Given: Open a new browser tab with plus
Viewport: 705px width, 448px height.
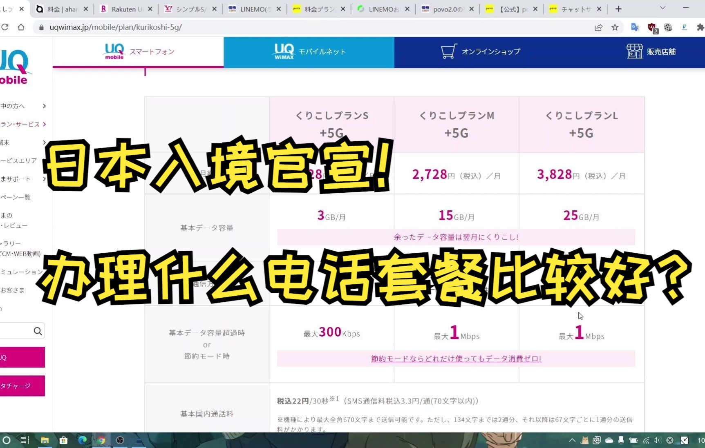Looking at the screenshot, I should coord(618,9).
